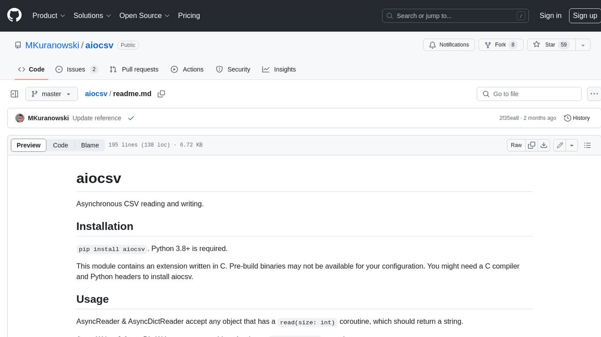
Task: Switch to the Code tab
Action: (31, 69)
